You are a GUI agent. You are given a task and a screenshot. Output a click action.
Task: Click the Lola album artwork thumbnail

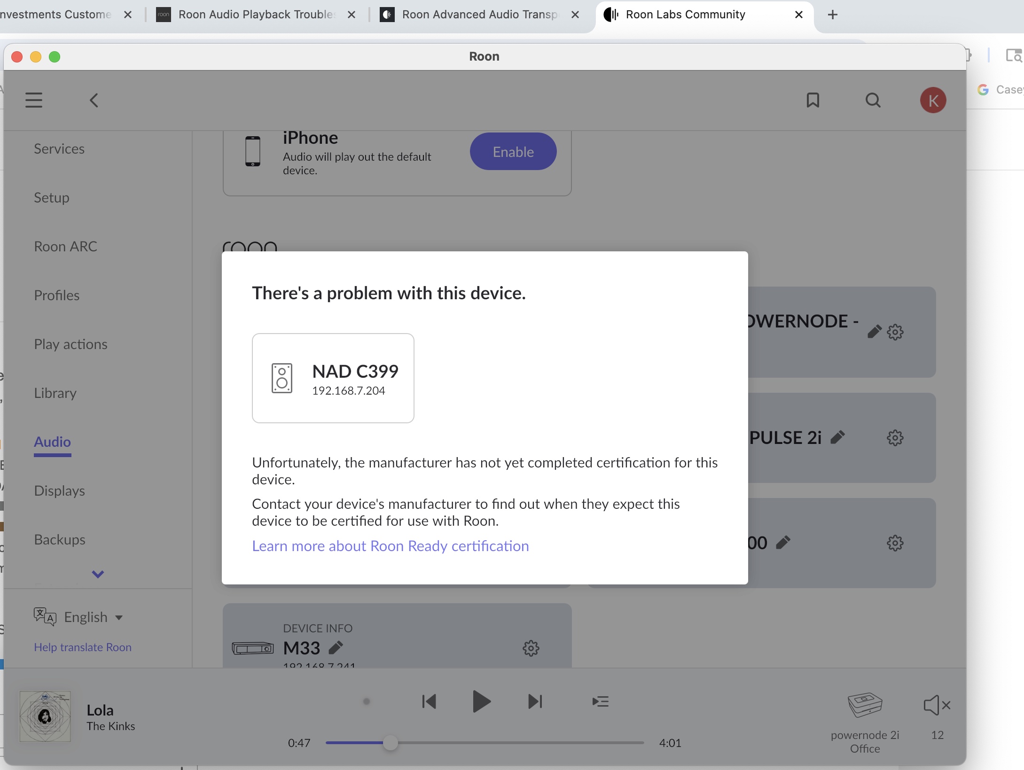pyautogui.click(x=45, y=716)
